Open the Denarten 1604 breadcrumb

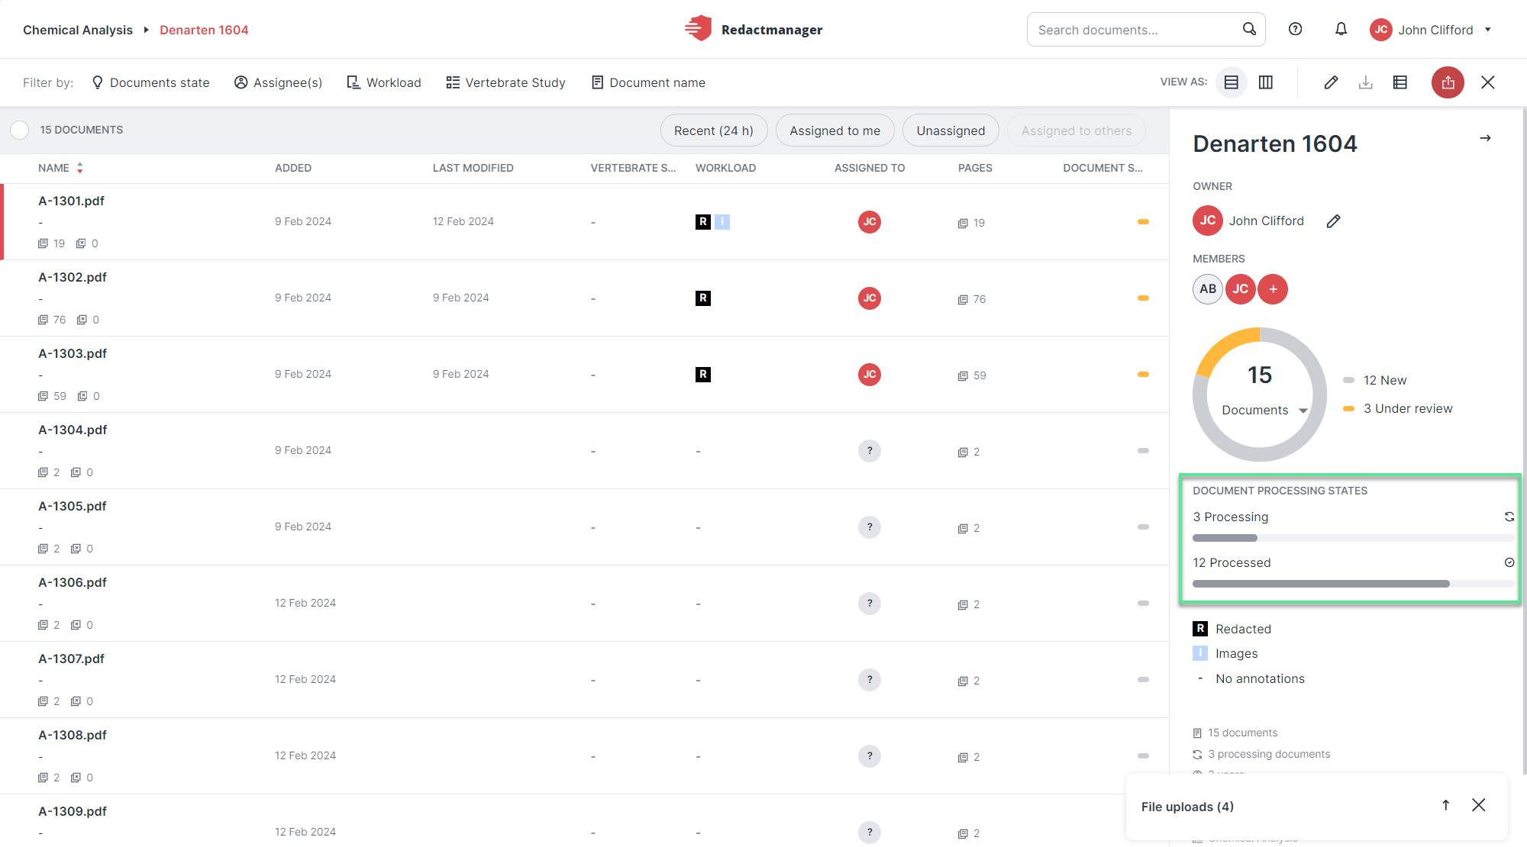[204, 30]
